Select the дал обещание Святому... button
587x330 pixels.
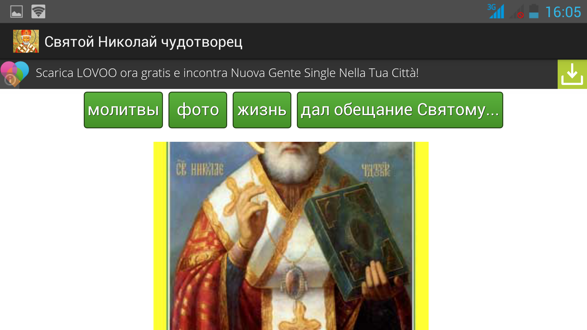(x=400, y=110)
